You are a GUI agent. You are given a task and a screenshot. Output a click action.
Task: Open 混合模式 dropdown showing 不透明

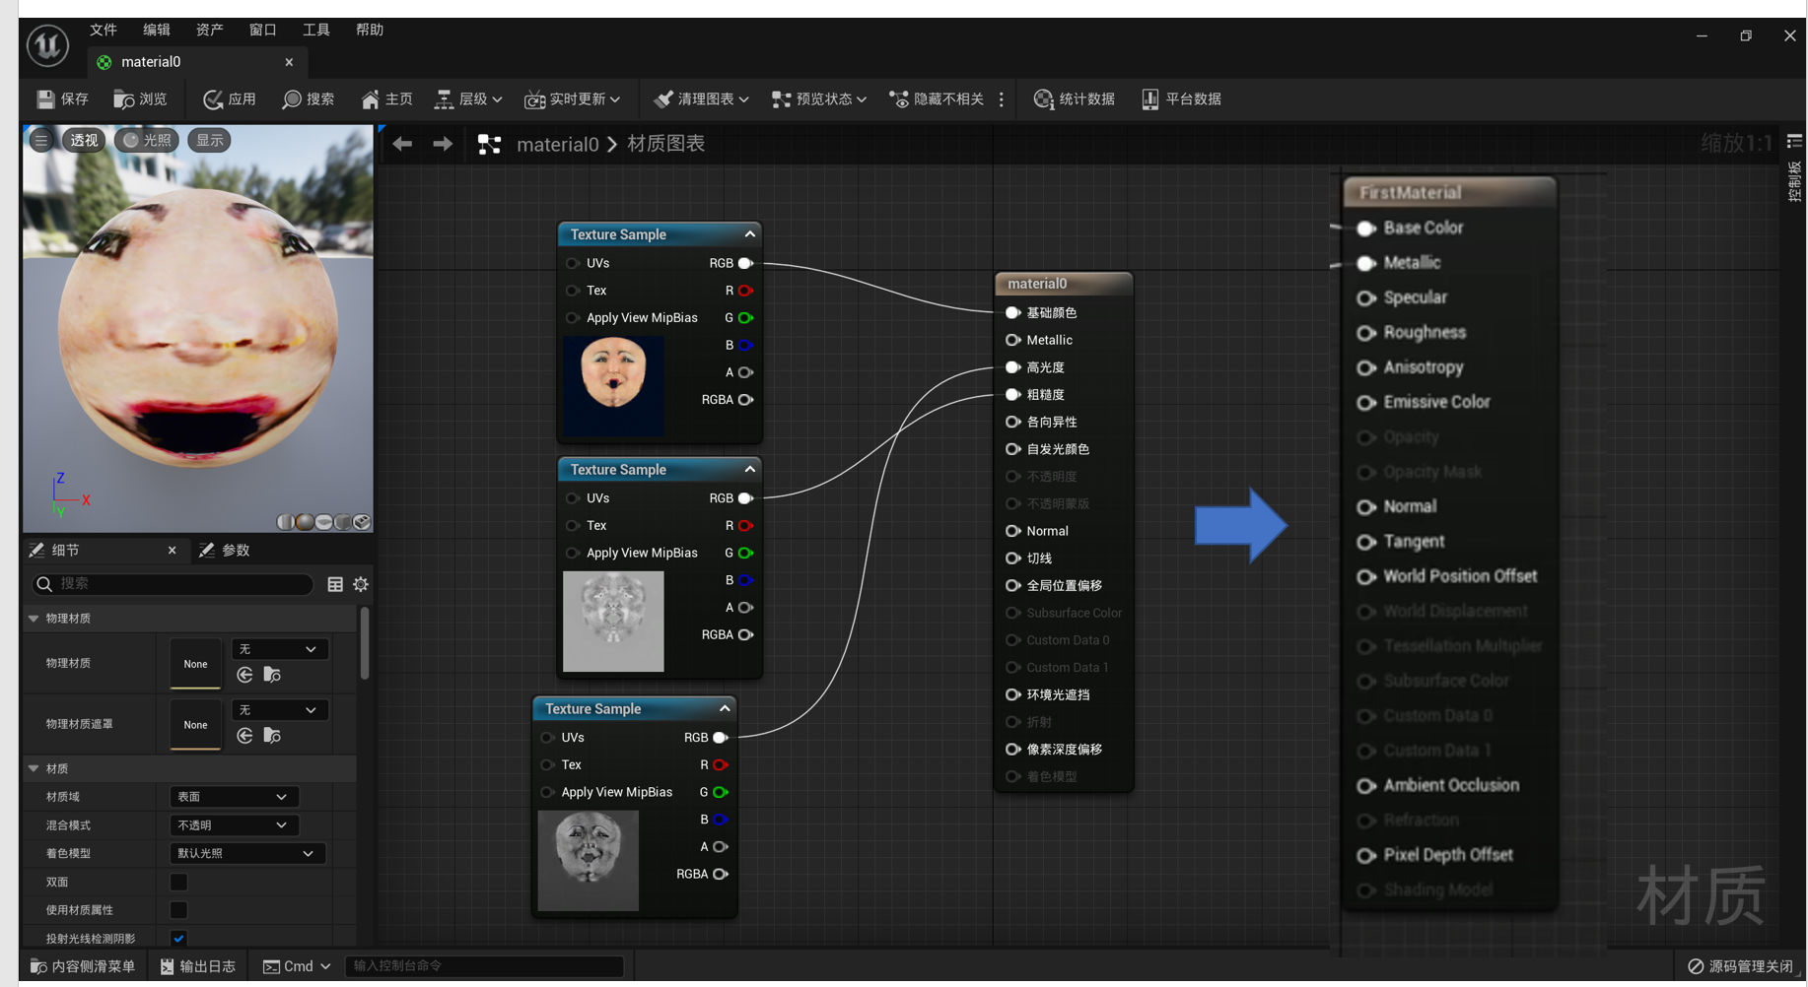coord(234,825)
